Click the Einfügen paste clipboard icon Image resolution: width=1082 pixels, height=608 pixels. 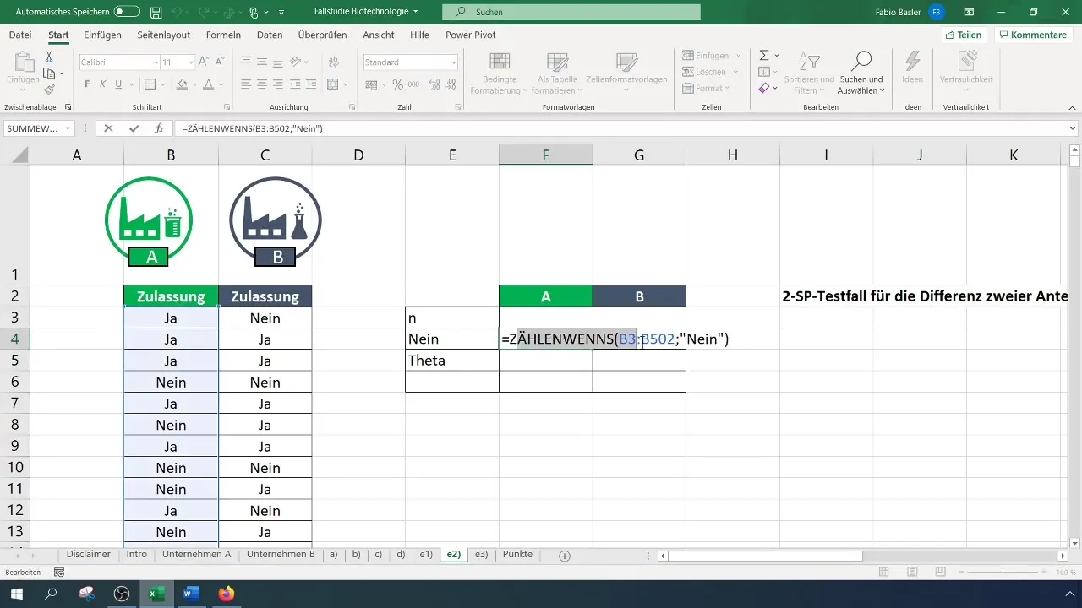(23, 62)
